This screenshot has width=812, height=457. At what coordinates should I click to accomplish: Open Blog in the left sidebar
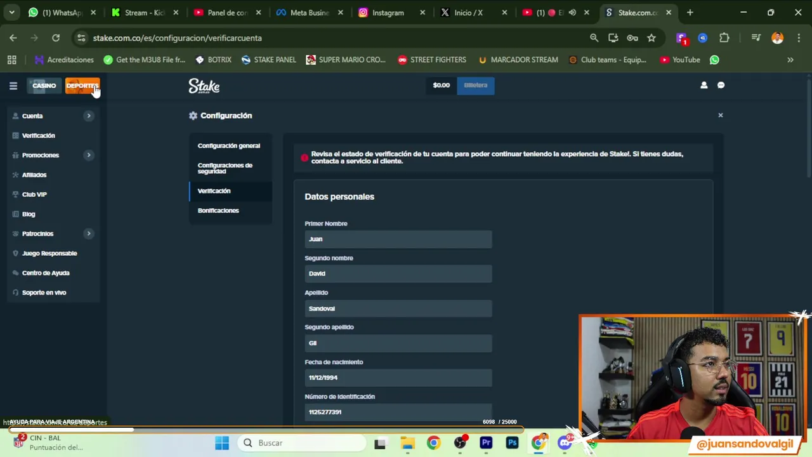(x=29, y=215)
